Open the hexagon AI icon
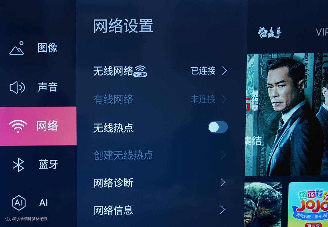The width and height of the screenshot is (328, 227). click(x=19, y=203)
